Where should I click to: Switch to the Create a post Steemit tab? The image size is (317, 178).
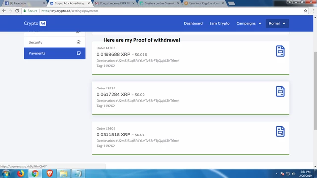pyautogui.click(x=159, y=3)
